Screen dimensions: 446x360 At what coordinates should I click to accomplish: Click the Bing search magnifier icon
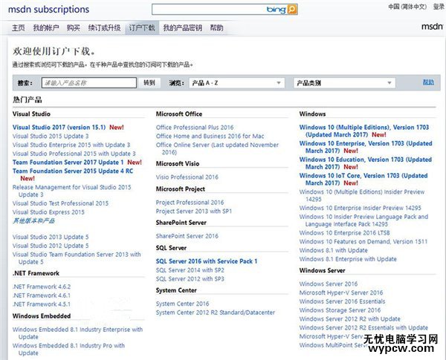pyautogui.click(x=292, y=10)
